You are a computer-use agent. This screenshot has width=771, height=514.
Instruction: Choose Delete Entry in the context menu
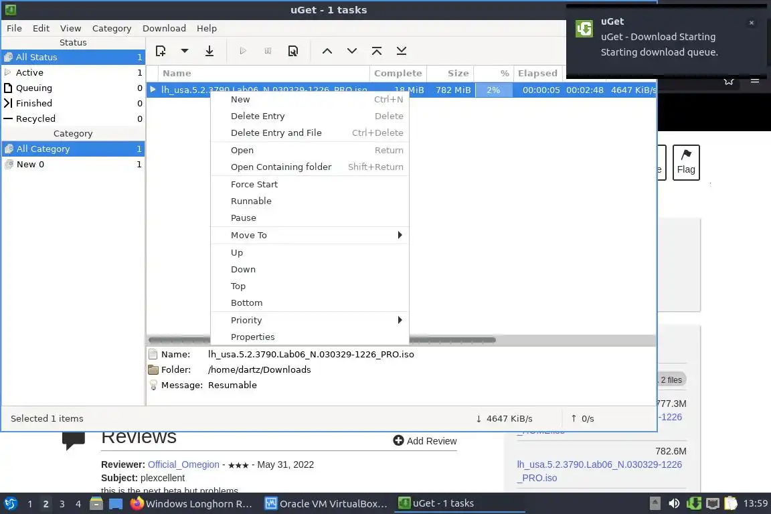[310, 116]
